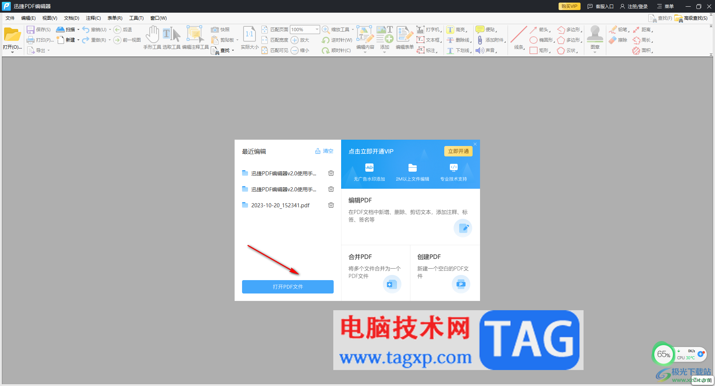Viewport: 715px width, 386px height.
Task: Click the Zoom Out (缩小) minus icon
Action: click(295, 51)
